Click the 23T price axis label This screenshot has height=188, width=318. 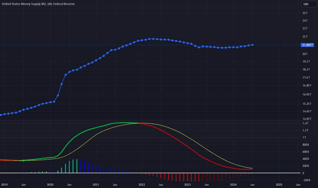(305, 28)
